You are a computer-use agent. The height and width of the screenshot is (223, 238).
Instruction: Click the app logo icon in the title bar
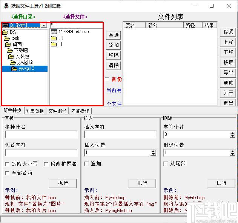pyautogui.click(x=6, y=6)
